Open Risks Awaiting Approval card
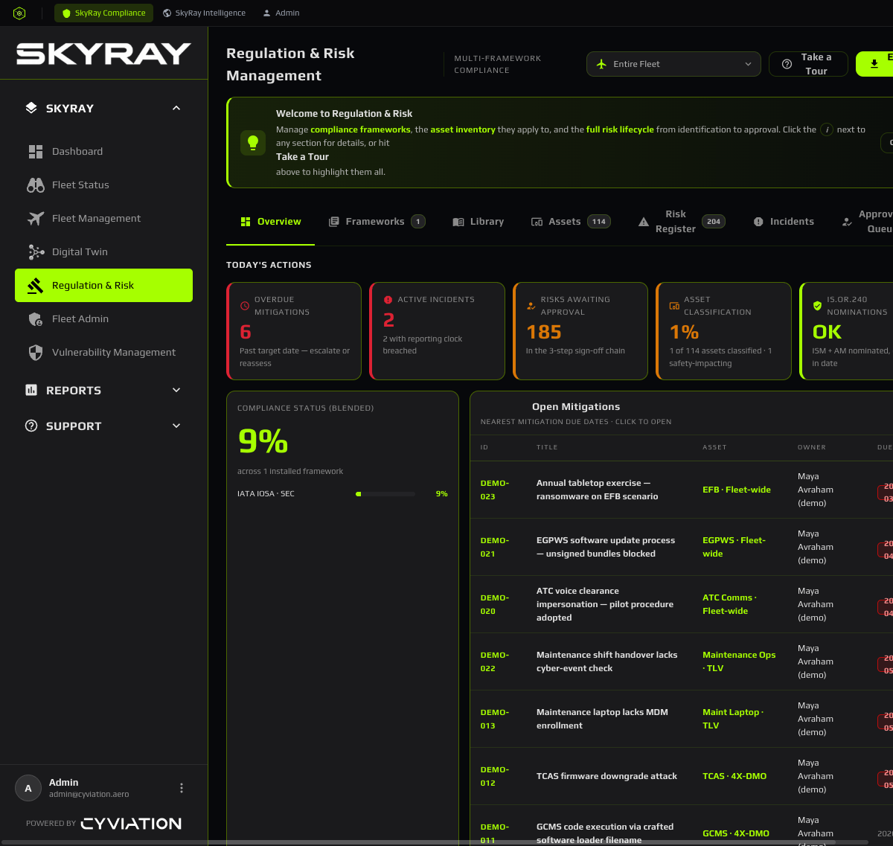The image size is (893, 846). pos(580,331)
